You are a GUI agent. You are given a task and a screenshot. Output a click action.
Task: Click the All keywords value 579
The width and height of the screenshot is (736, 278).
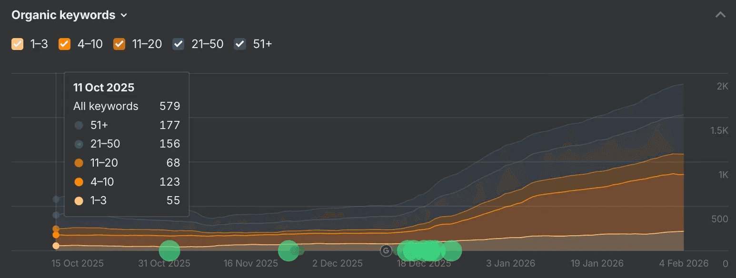coord(170,106)
